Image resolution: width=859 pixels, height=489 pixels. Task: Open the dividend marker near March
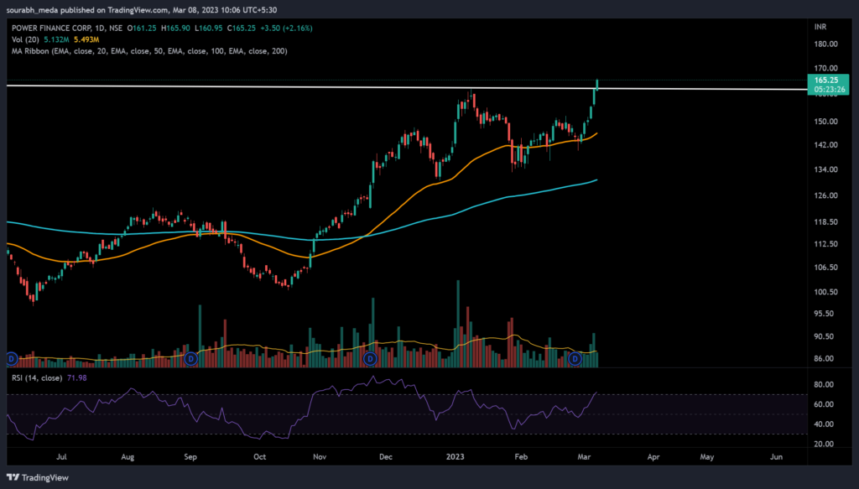click(575, 358)
